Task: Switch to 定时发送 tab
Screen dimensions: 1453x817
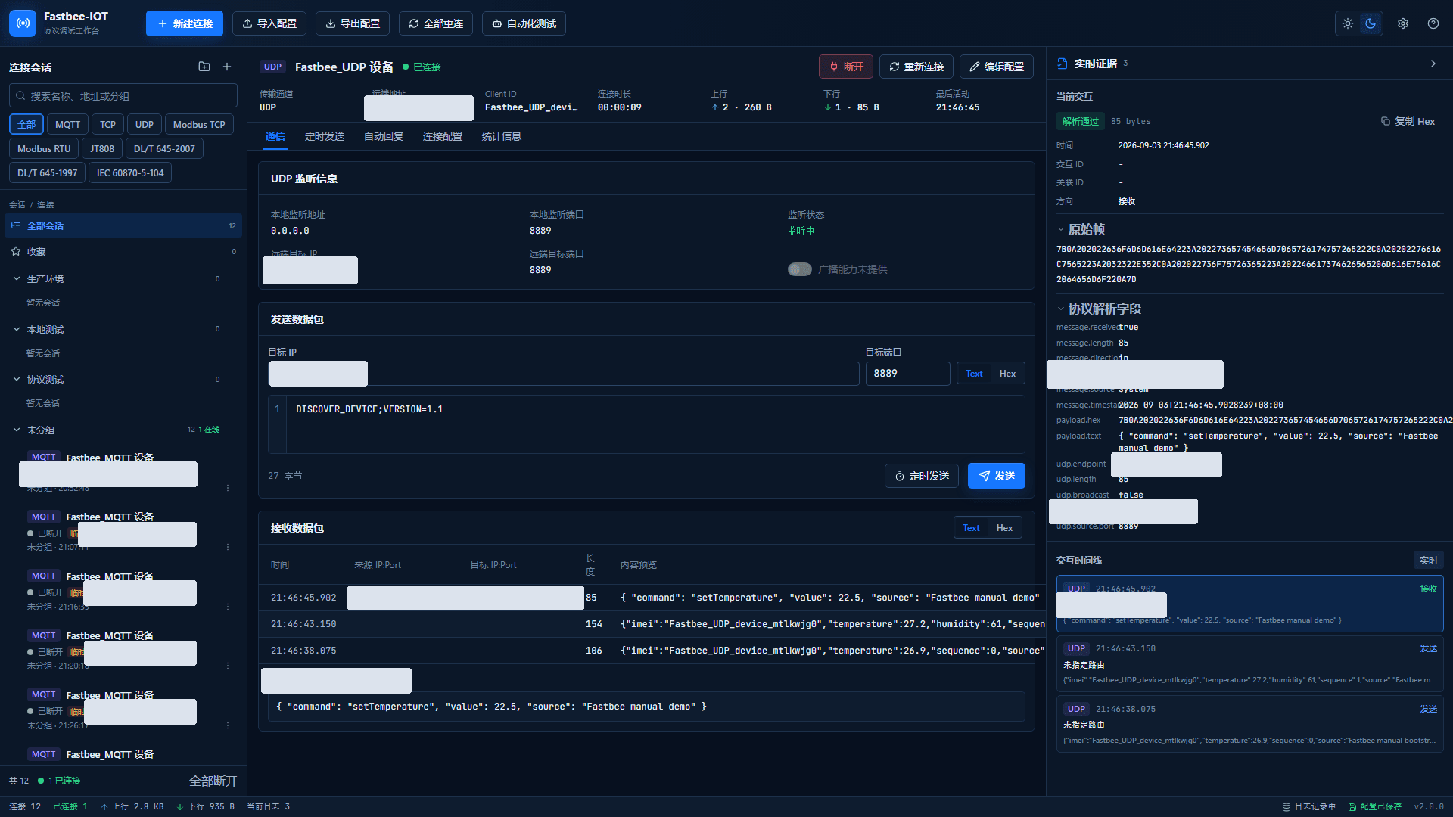Action: click(x=325, y=137)
